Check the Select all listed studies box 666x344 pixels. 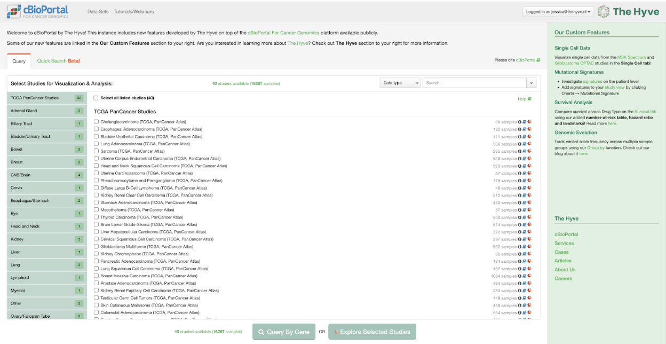(96, 98)
